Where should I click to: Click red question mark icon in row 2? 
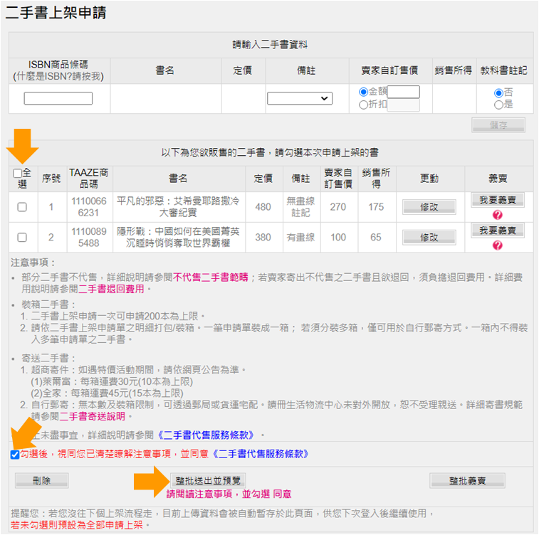click(x=497, y=245)
